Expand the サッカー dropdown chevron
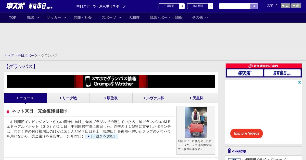This screenshot has height=160, width=306. pos(65,18)
